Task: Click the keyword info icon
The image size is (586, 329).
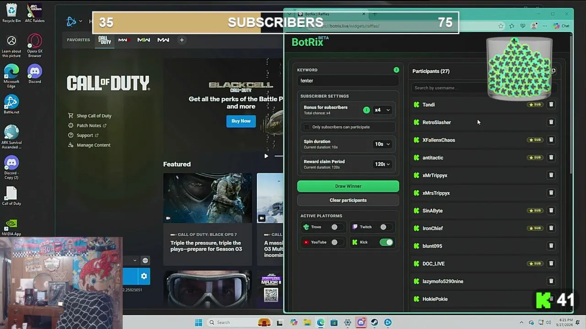Action: click(396, 70)
